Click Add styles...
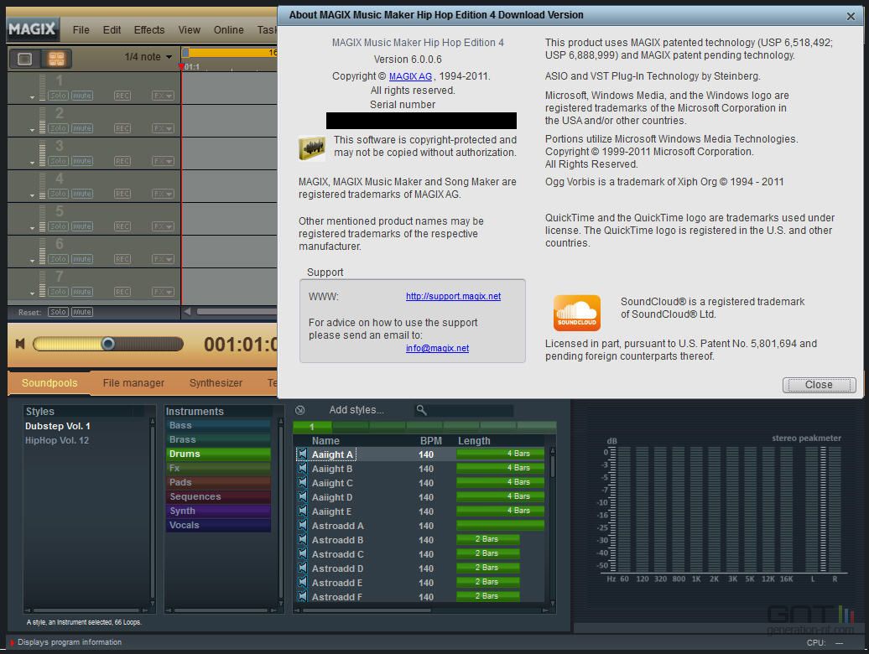The height and width of the screenshot is (654, 869). point(356,410)
